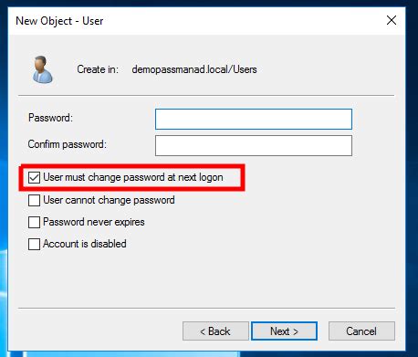Proceed with the Next > button

(x=284, y=331)
